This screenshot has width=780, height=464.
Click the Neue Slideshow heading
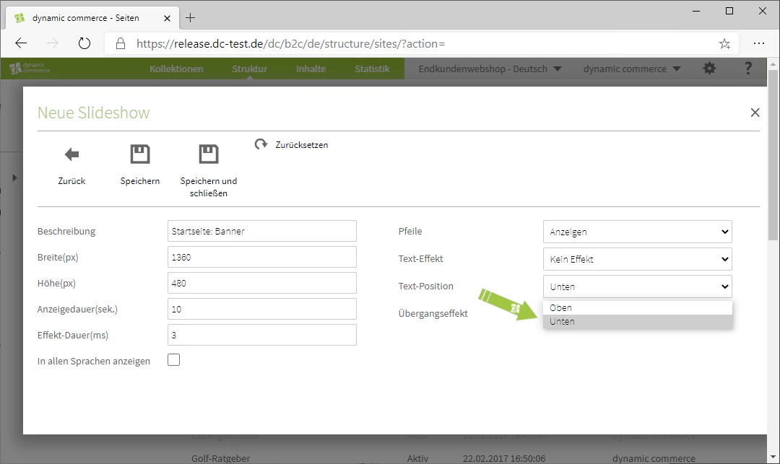tap(93, 113)
